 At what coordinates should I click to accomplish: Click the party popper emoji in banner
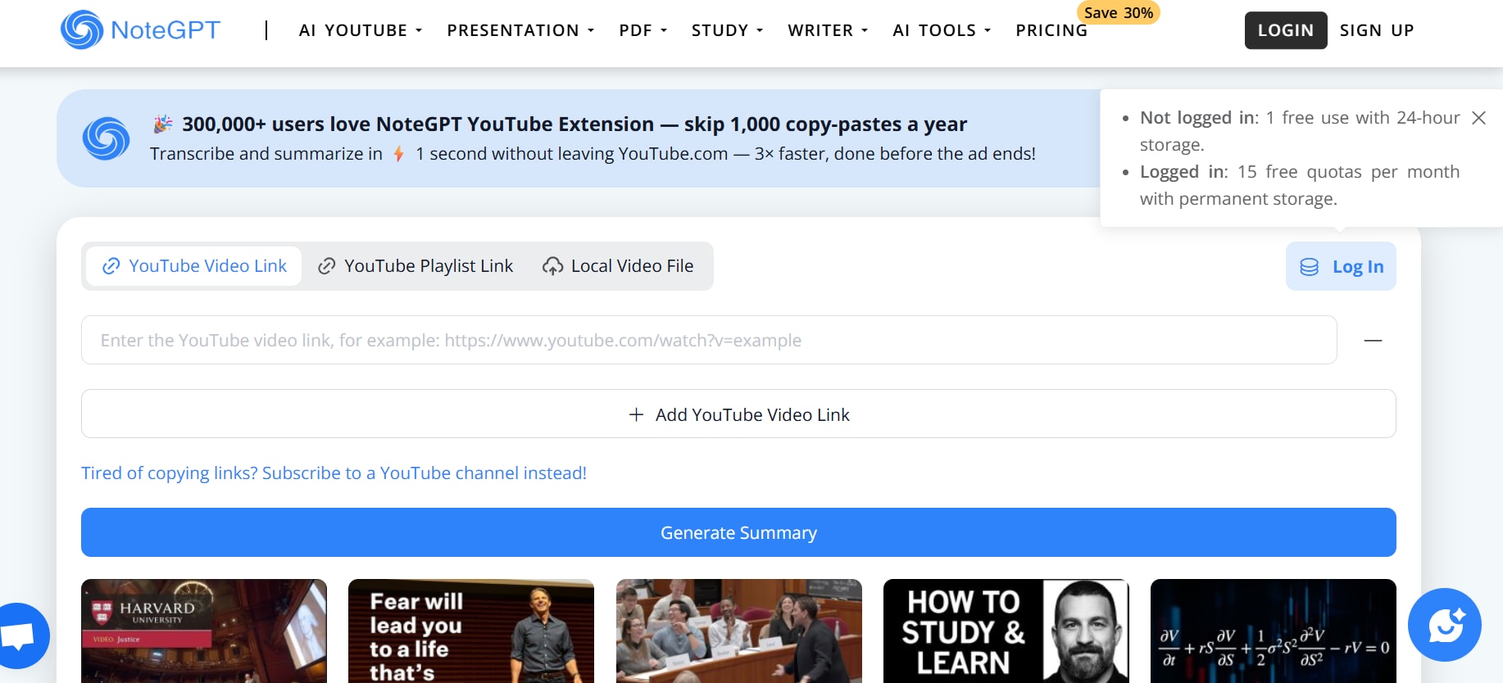[x=163, y=124]
